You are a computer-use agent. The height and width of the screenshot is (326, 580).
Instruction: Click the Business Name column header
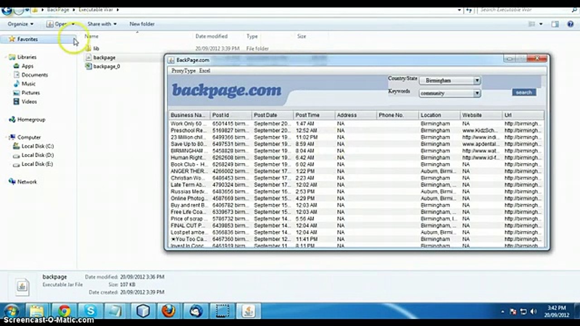click(x=189, y=115)
